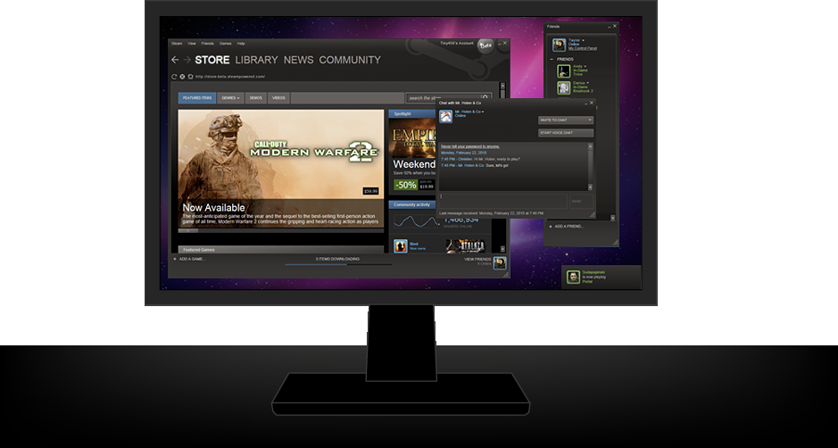Screen dimensions: 838x448
Task: Select the Featured Items tab
Action: click(197, 98)
